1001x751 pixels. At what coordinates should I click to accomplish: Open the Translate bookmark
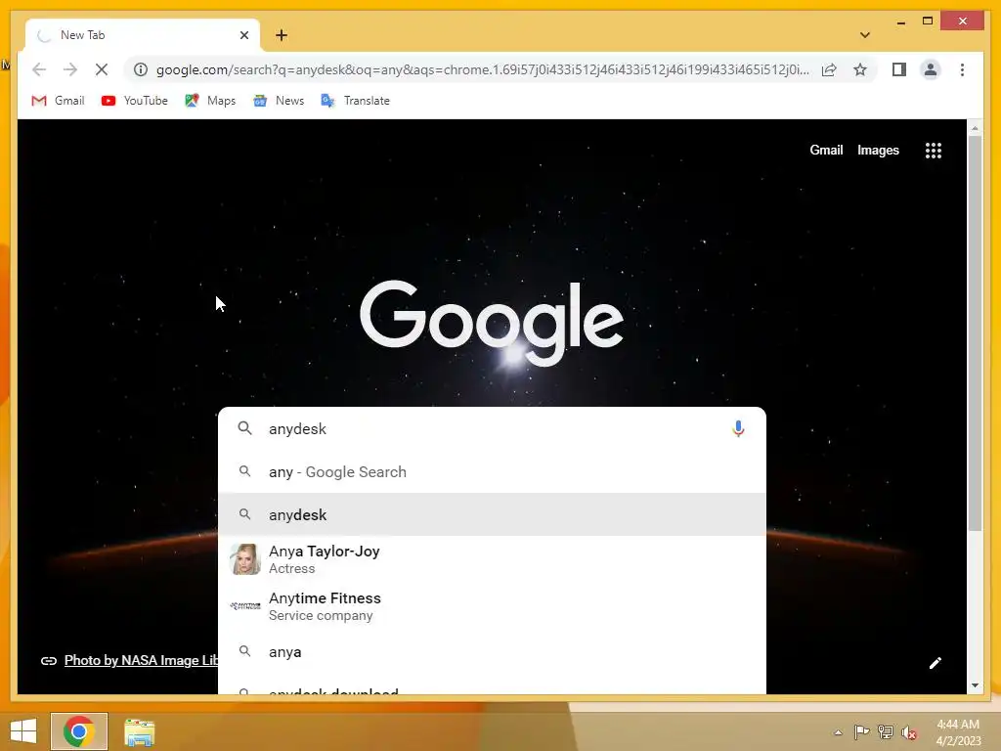pos(356,101)
